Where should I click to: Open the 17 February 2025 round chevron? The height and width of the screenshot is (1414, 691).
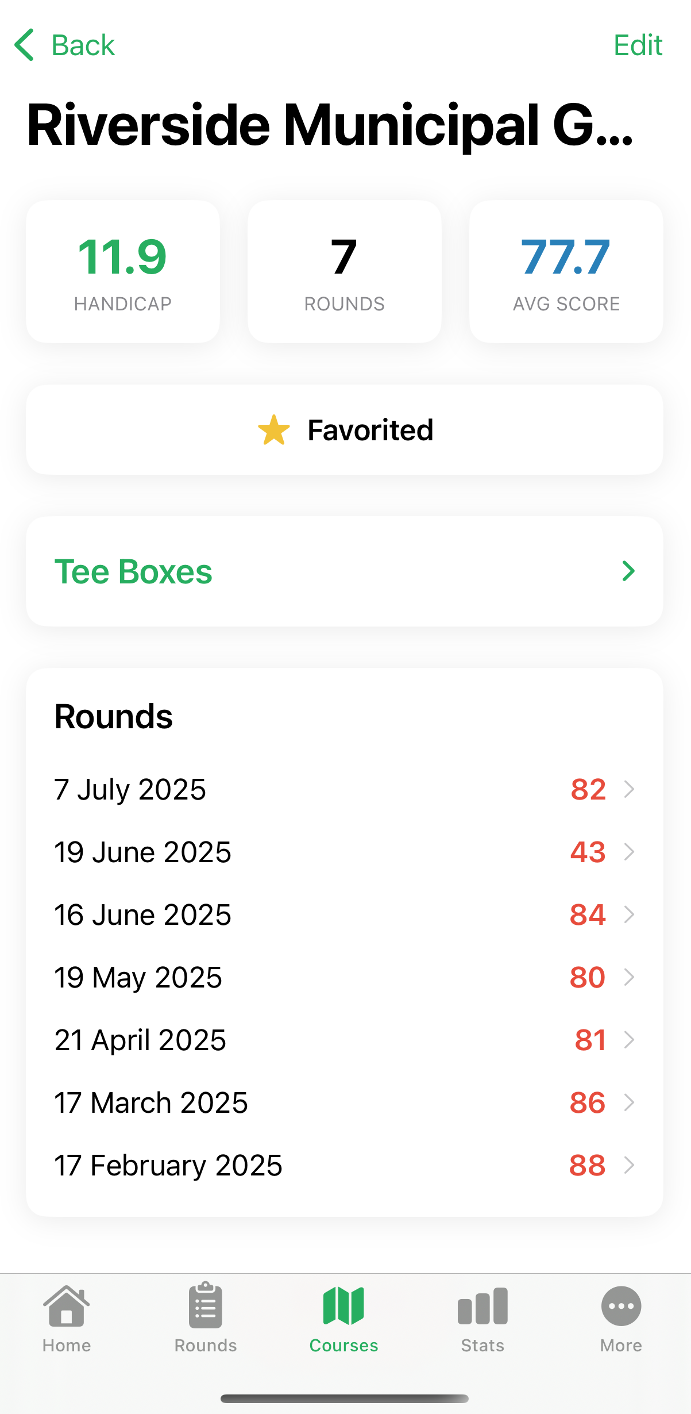630,1165
